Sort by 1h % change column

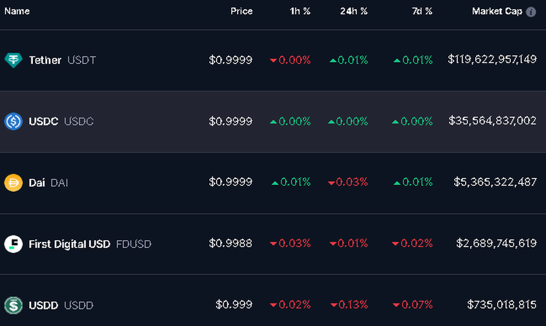coord(300,11)
